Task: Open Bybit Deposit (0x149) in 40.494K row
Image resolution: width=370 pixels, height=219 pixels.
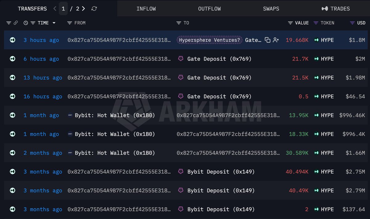Action: click(221, 172)
